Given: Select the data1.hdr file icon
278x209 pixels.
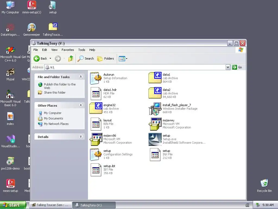Looking at the screenshot, I should (x=96, y=94).
